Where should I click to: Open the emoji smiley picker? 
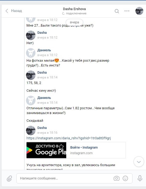click(x=125, y=178)
